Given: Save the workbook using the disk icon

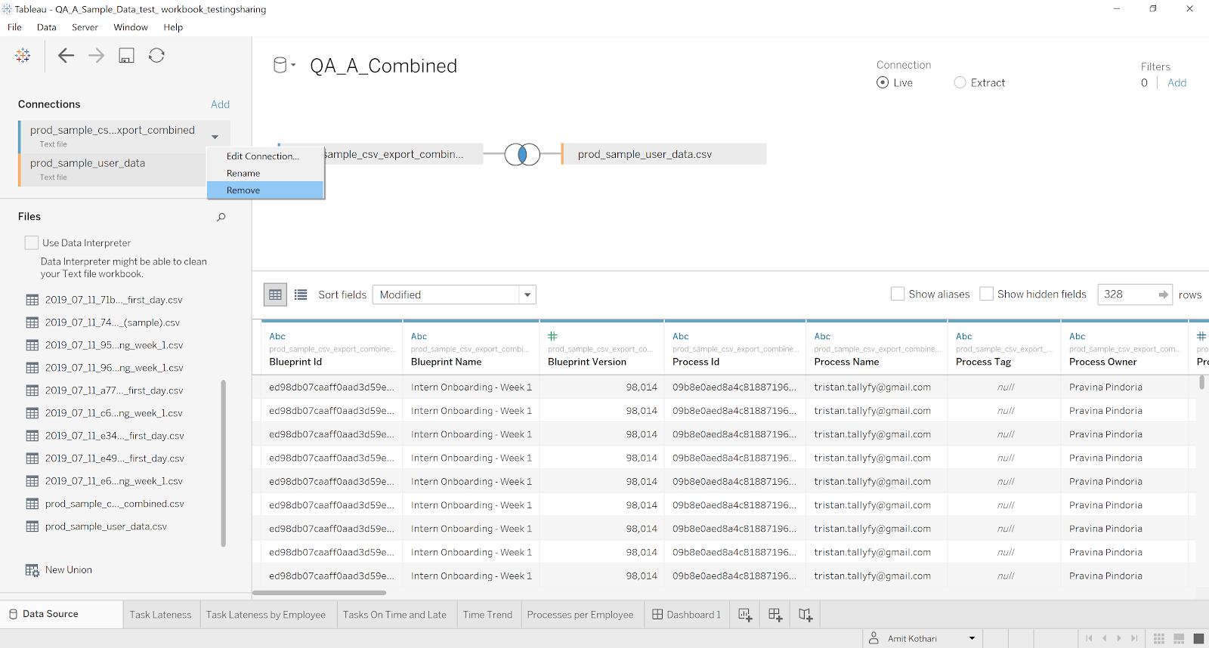Looking at the screenshot, I should point(126,55).
